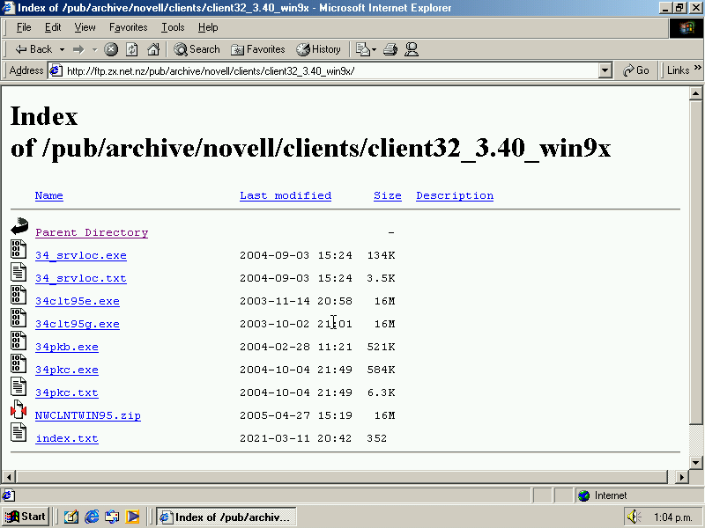Go to Home page icon

click(153, 49)
